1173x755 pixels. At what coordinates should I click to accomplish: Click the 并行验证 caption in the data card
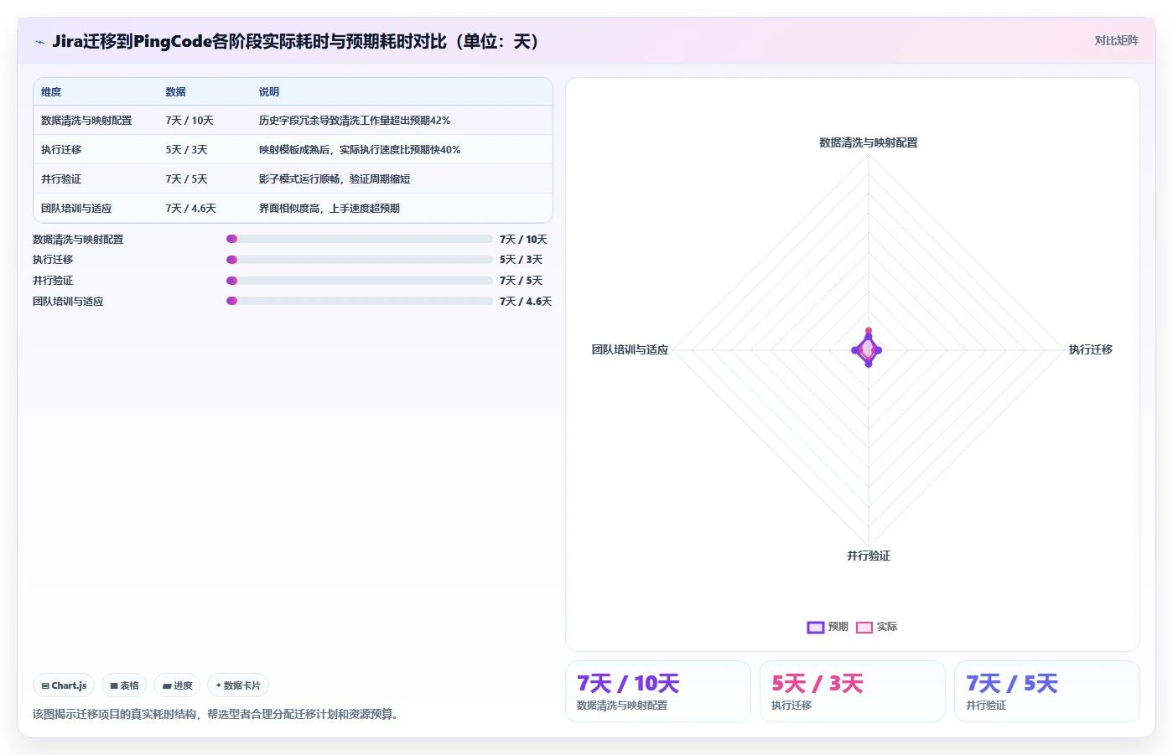(986, 706)
